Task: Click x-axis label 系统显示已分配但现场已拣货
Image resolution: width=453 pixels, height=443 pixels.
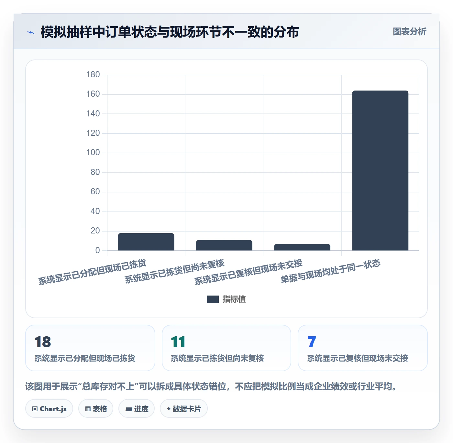Action: pyautogui.click(x=92, y=272)
